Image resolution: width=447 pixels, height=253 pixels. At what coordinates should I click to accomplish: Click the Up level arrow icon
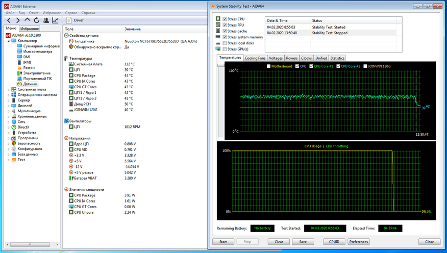(x=28, y=20)
